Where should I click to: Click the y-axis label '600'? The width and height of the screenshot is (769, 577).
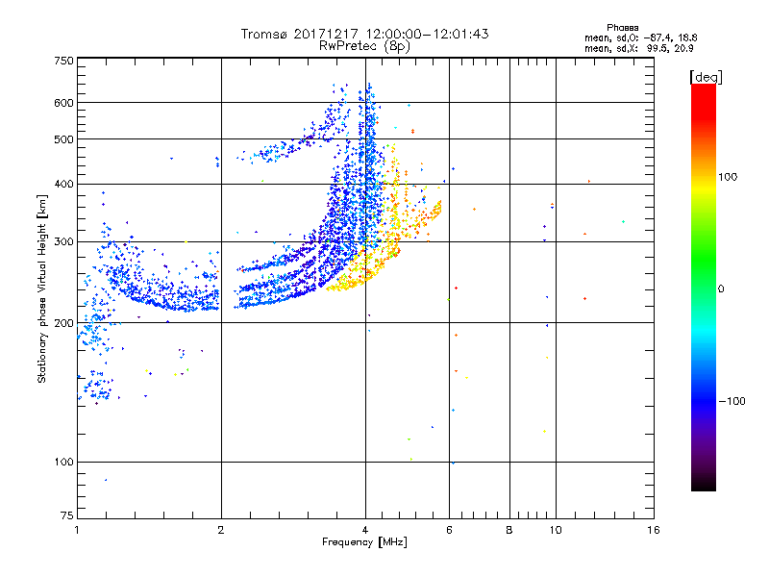(x=63, y=103)
